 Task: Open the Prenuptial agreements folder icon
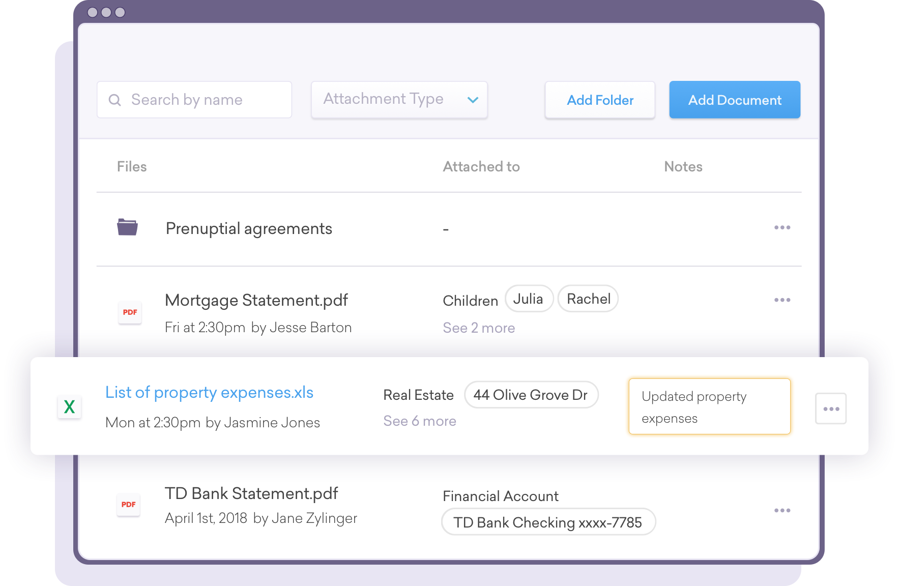[127, 227]
